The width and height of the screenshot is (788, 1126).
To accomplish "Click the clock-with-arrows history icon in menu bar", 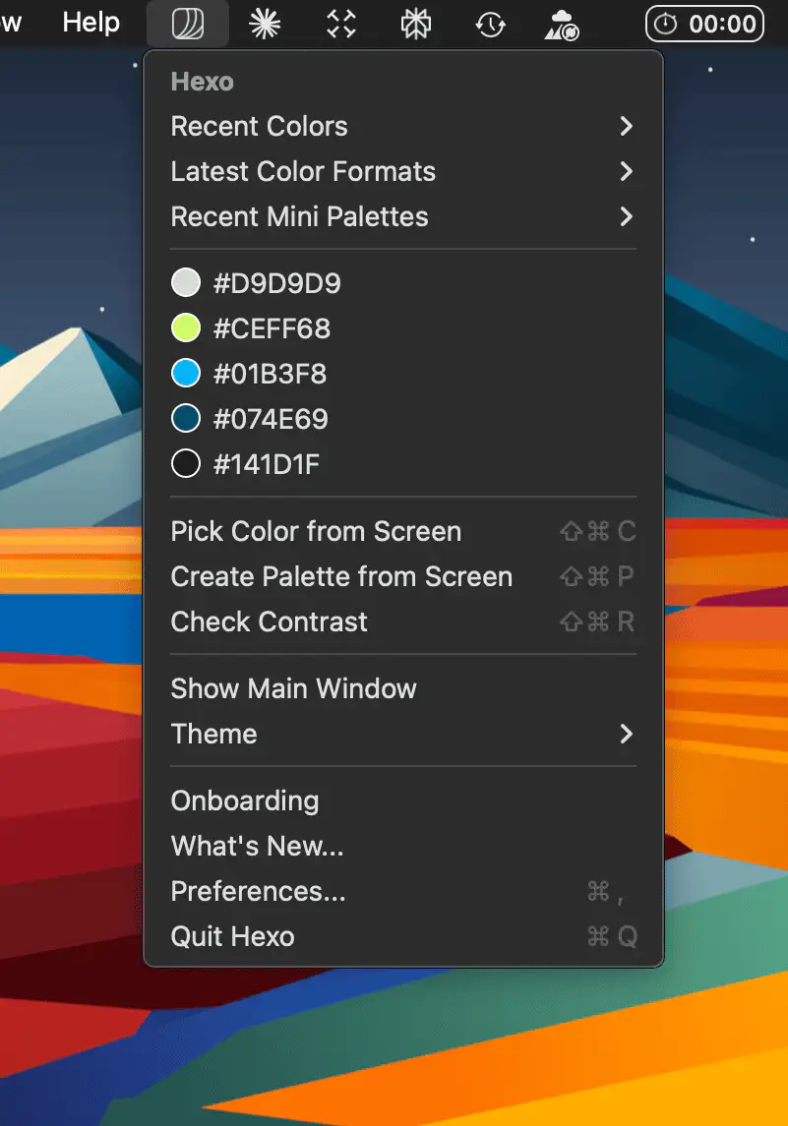I will point(490,24).
